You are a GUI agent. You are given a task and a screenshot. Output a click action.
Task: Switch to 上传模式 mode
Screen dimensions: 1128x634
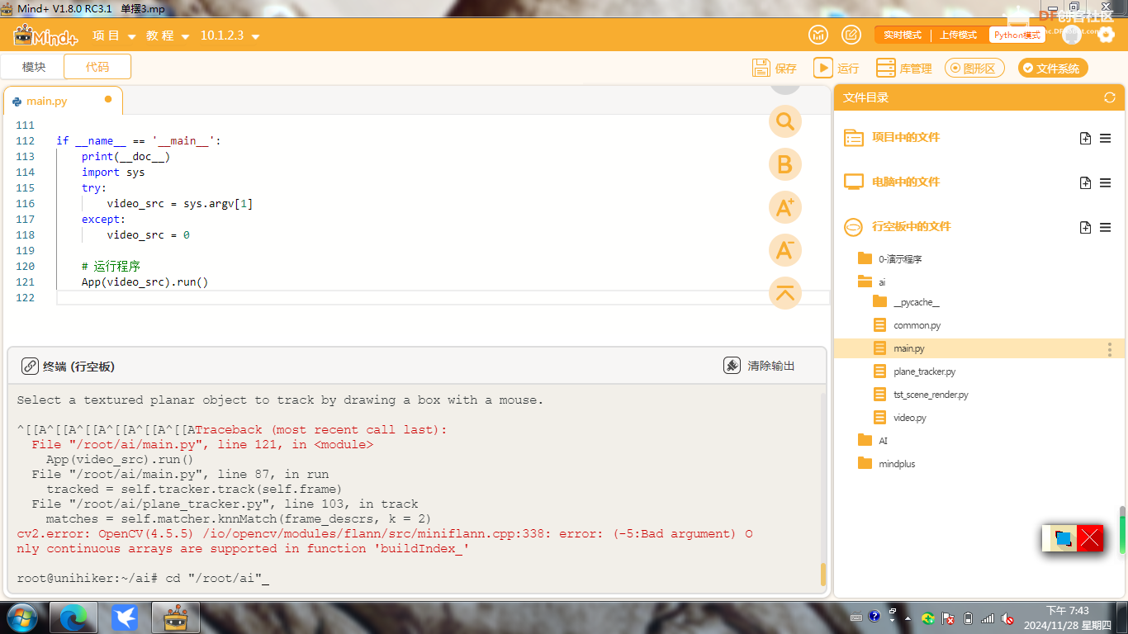click(x=958, y=35)
